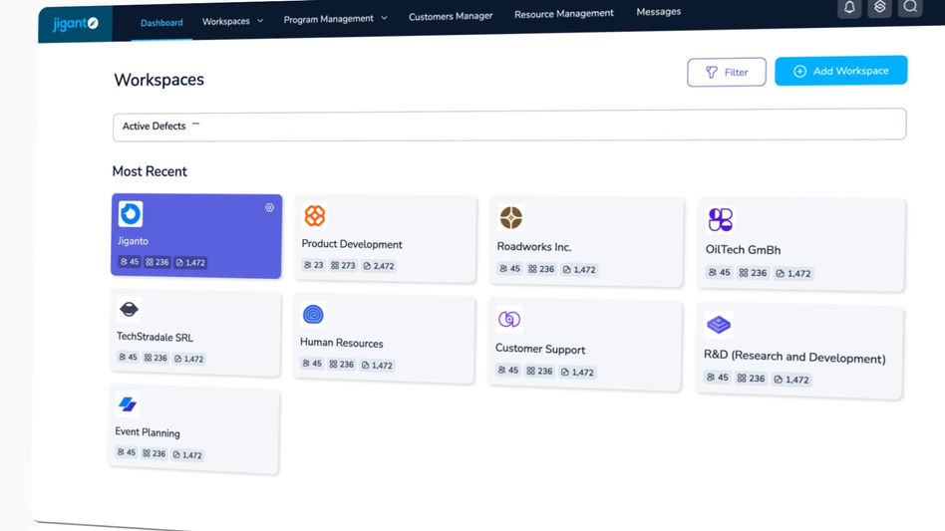The image size is (945, 531).
Task: Expand the Workspaces dropdown chevron
Action: [260, 21]
